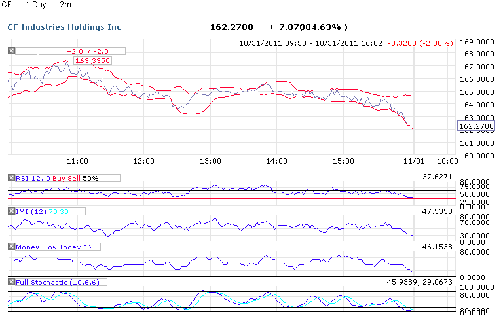
Task: Click the 162.2700 current price marker on axis
Action: (476, 126)
